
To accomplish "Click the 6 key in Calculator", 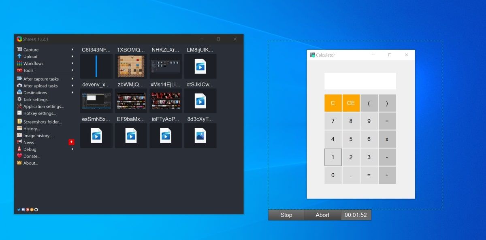I will [369, 139].
